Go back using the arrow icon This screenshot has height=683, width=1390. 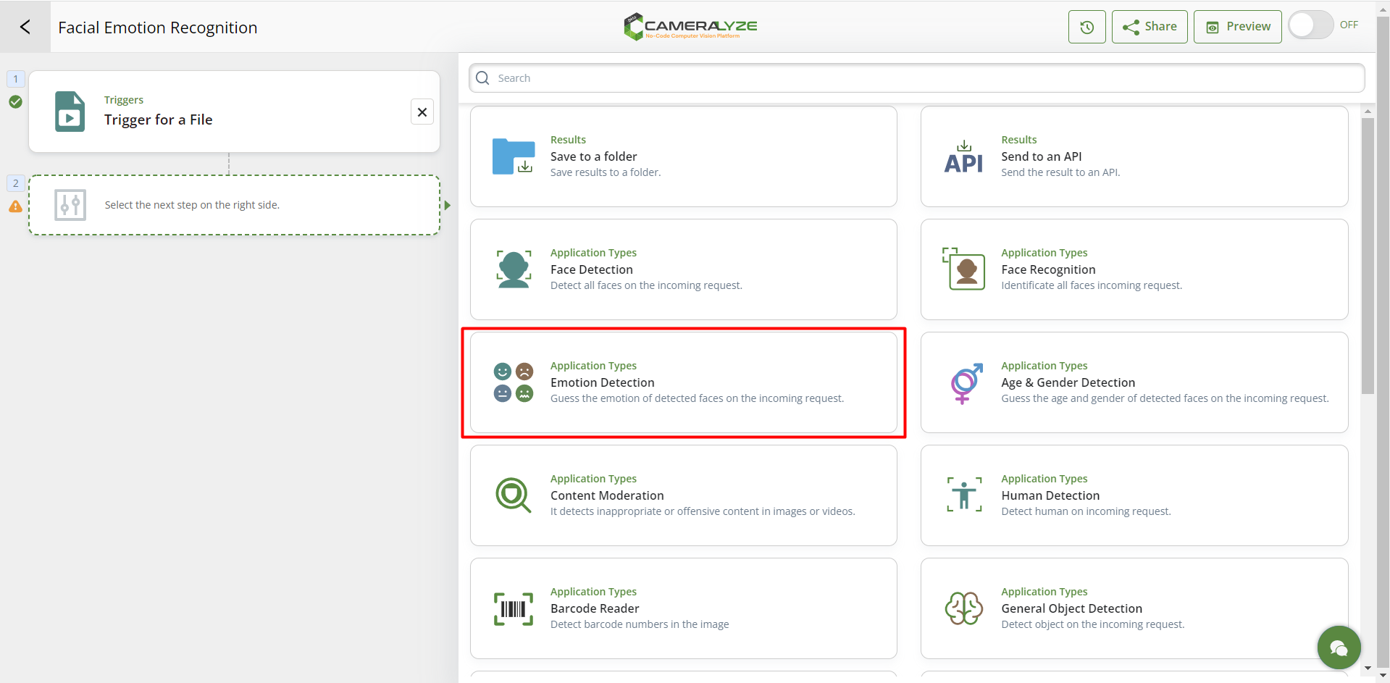coord(25,27)
